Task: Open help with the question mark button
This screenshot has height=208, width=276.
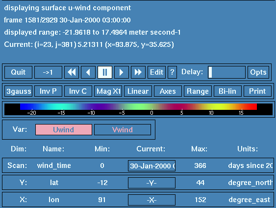Action: (172, 72)
